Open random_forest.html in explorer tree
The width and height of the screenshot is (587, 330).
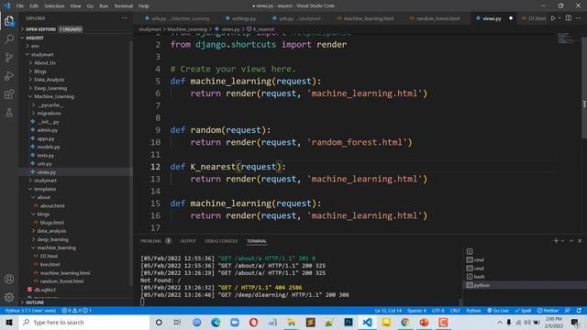point(61,281)
